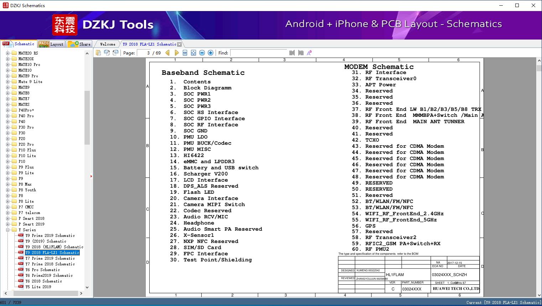Expand the P20 Pro folder
Viewport: 542px width, 306px height.
coord(7,144)
